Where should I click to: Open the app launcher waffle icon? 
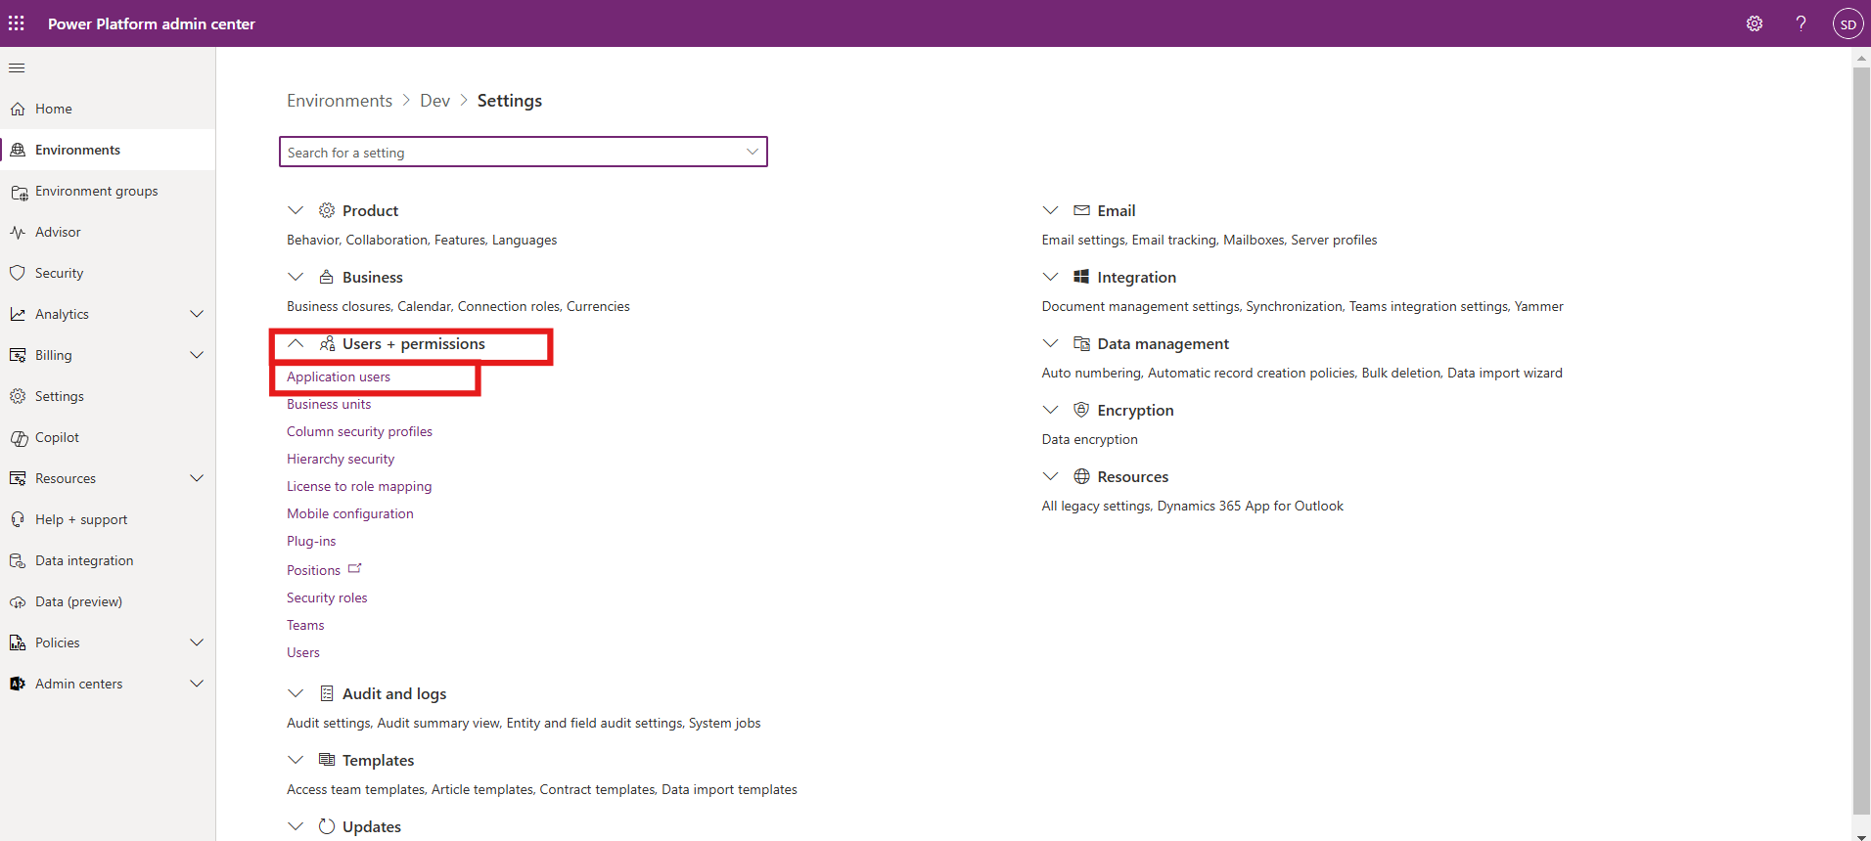17,23
